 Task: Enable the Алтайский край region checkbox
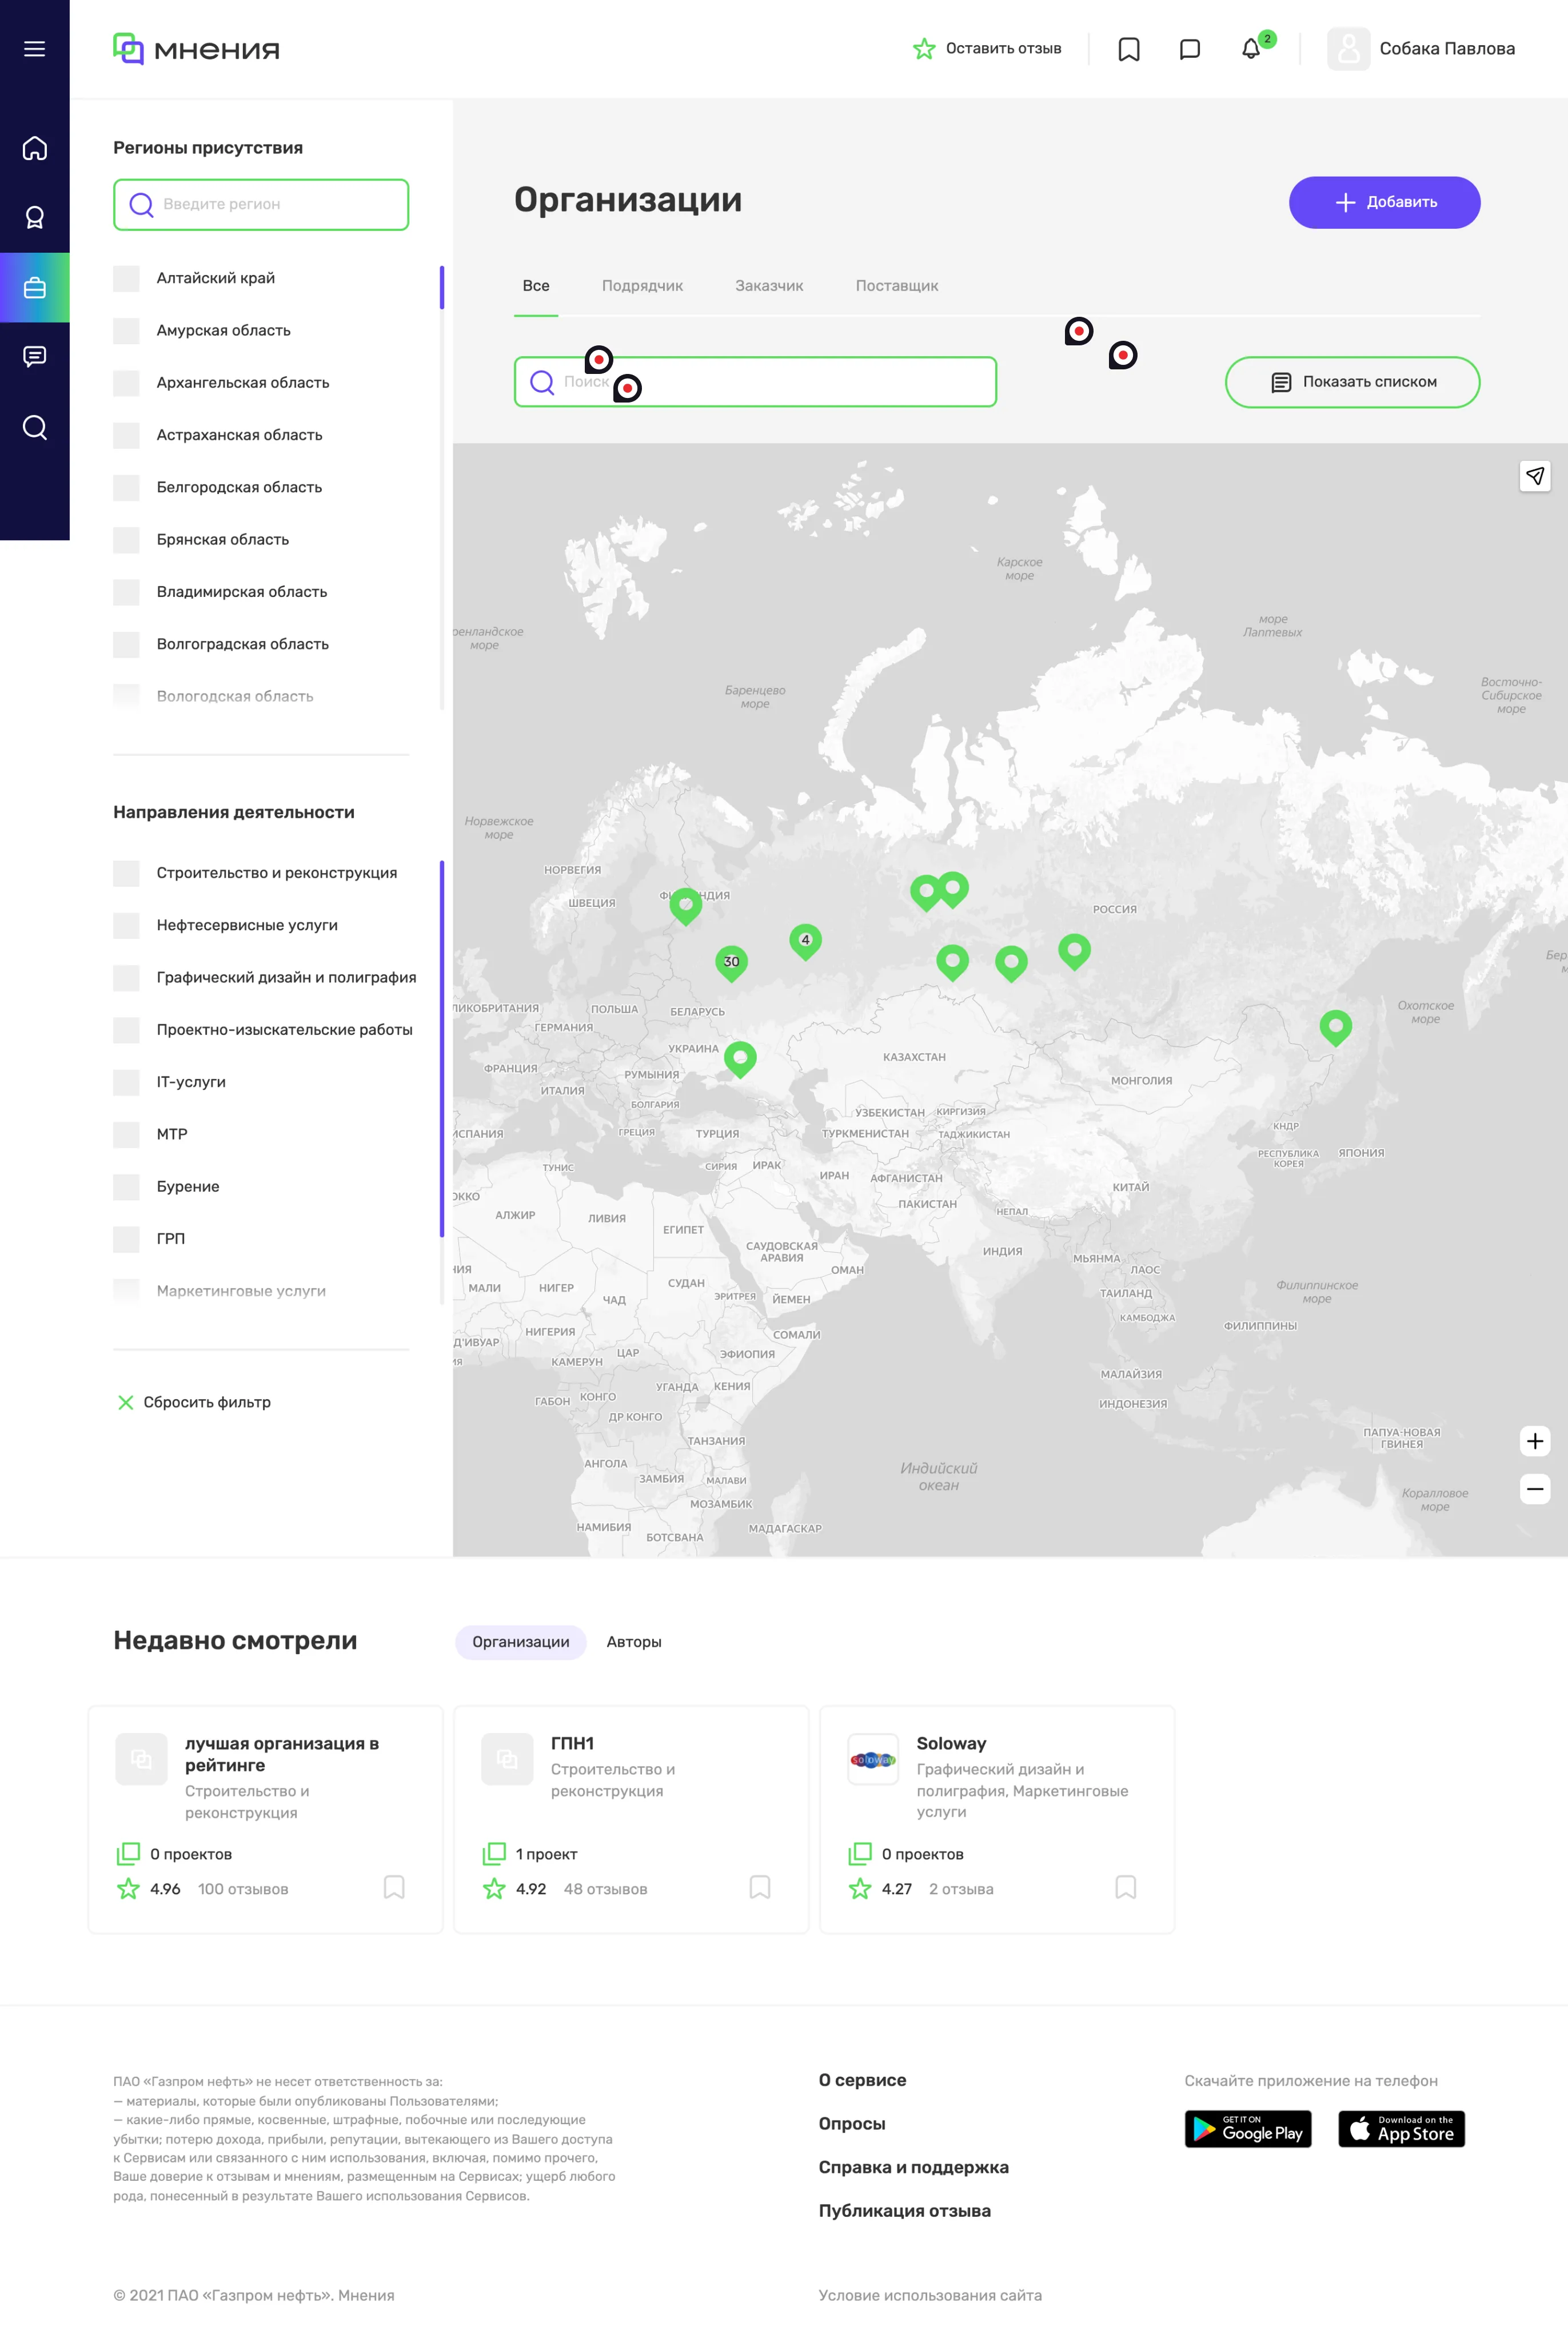[x=126, y=278]
